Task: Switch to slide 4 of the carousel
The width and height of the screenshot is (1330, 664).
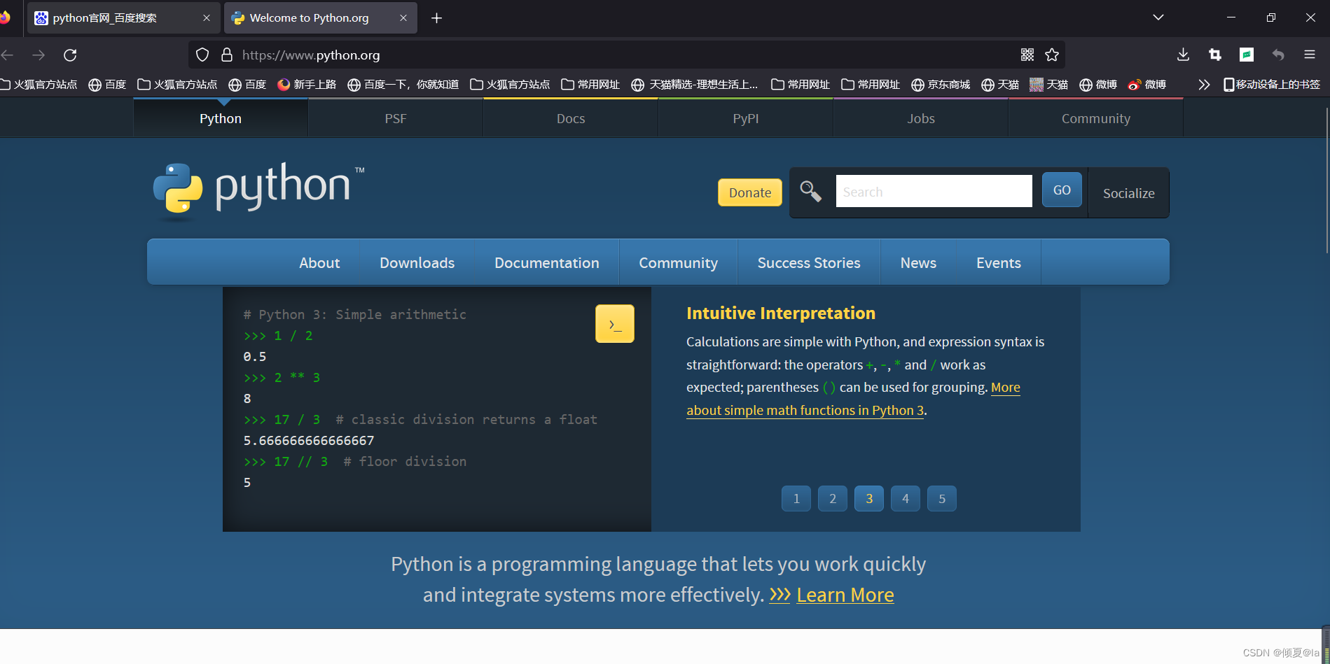Action: tap(906, 499)
